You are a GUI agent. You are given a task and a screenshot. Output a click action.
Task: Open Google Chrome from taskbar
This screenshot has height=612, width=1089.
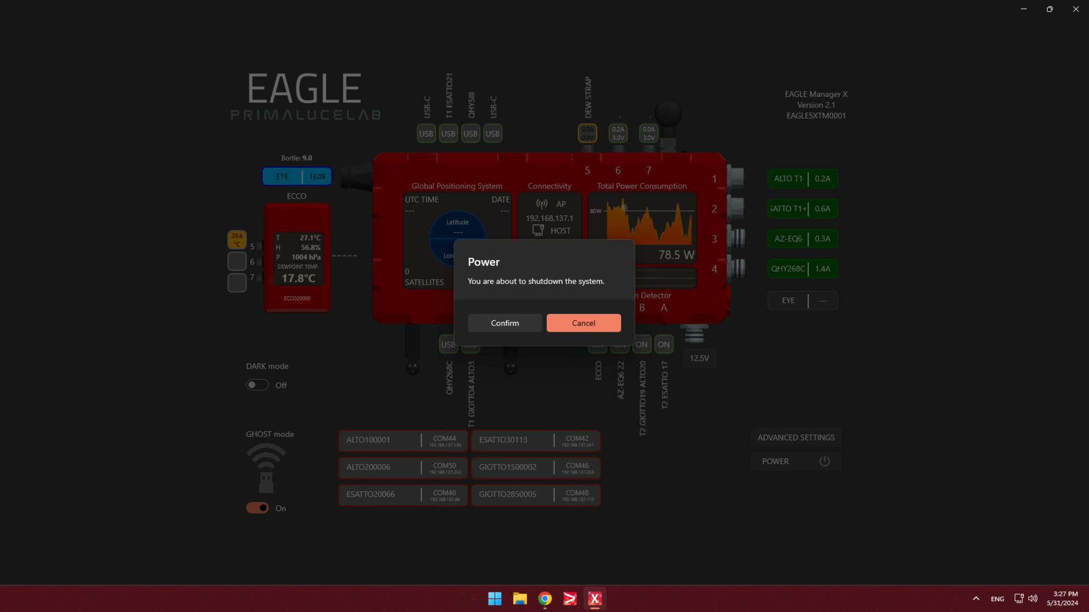(x=544, y=598)
